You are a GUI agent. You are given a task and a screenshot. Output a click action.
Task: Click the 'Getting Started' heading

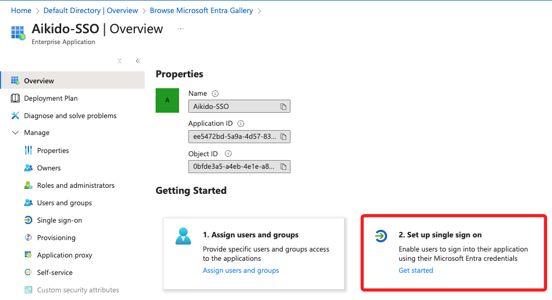(x=191, y=191)
